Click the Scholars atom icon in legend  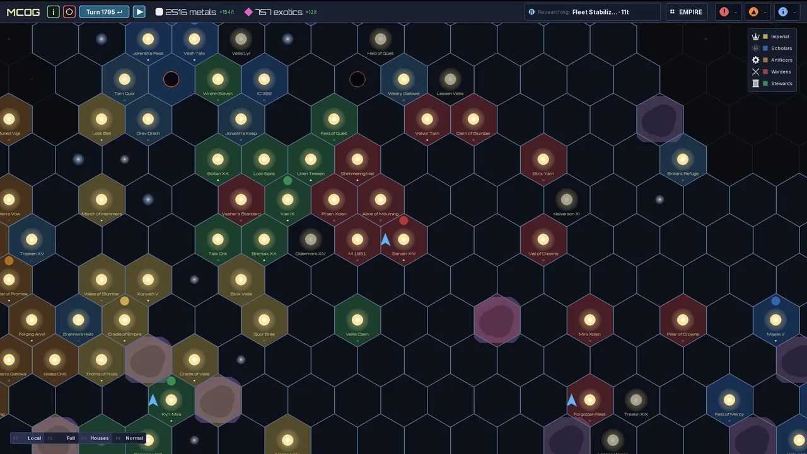(755, 48)
